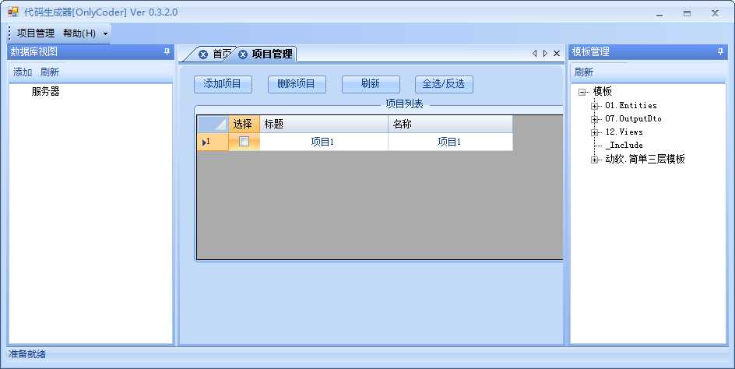Click the 准备就绪 status bar text
This screenshot has width=735, height=369.
point(27,354)
